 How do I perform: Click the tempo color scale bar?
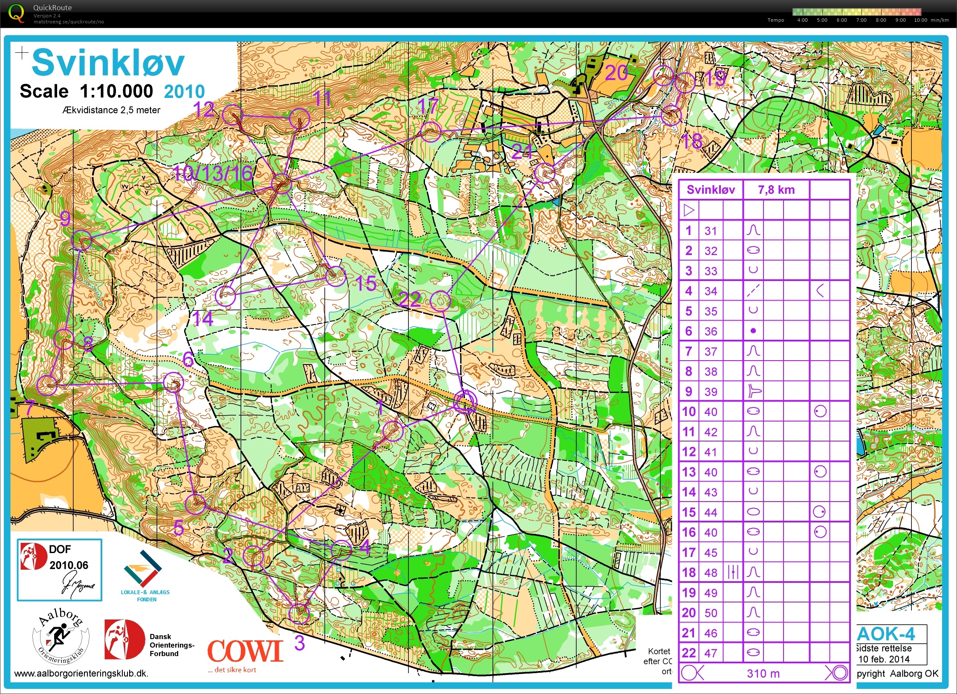point(857,12)
